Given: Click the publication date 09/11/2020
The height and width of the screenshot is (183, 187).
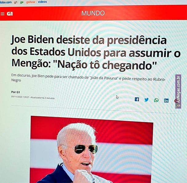Looking at the screenshot, I should click(x=17, y=97).
